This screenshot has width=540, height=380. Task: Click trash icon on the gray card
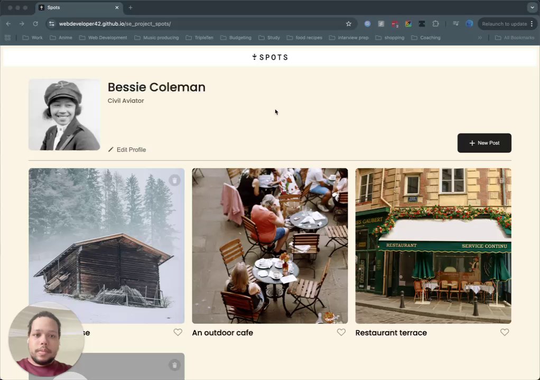pos(174,365)
